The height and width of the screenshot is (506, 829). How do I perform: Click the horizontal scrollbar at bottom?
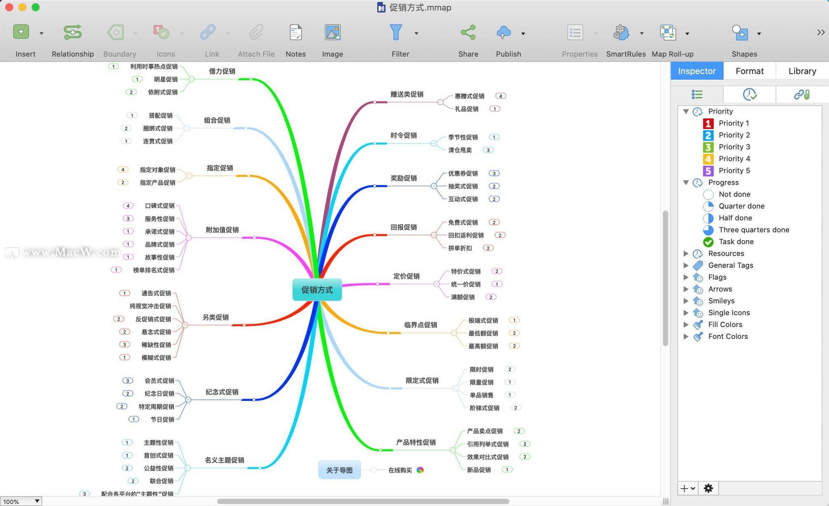coord(362,501)
